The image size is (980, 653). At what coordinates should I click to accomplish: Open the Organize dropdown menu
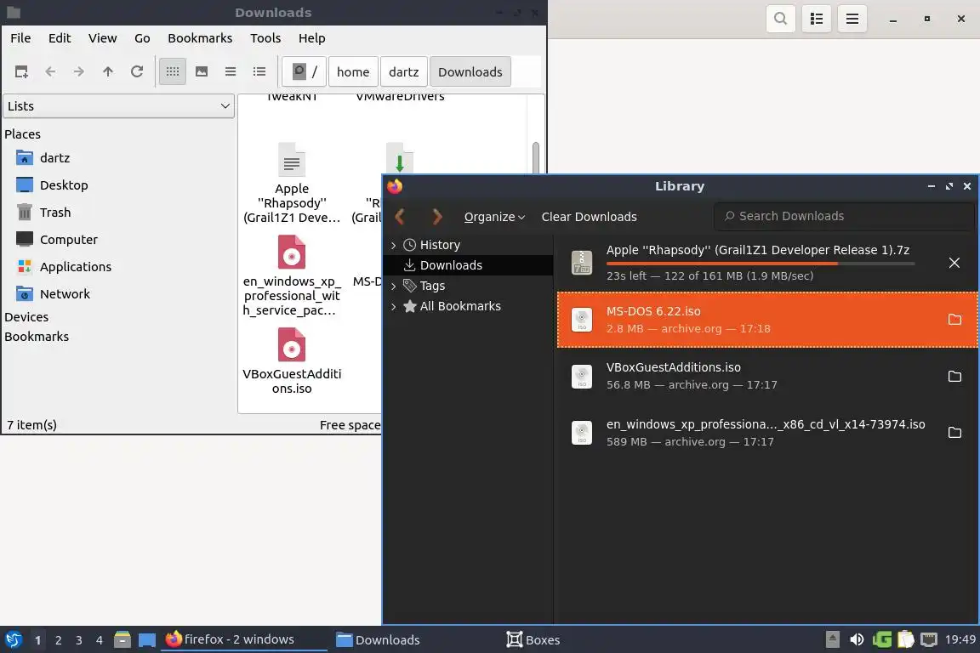[x=494, y=217]
